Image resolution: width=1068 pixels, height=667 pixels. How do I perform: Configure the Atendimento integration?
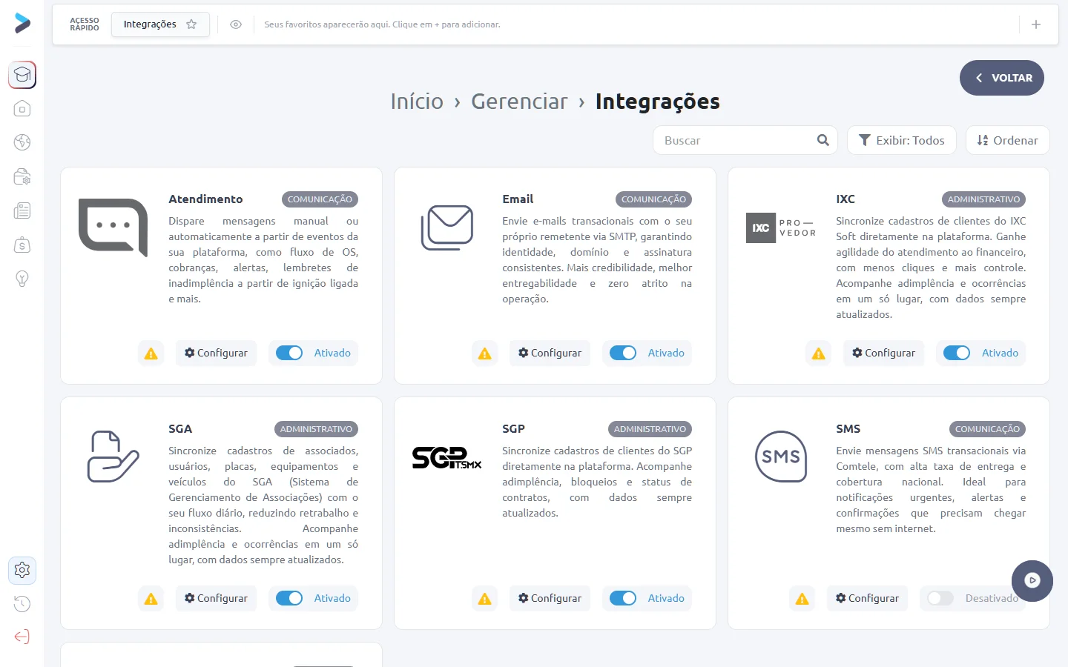(x=216, y=354)
